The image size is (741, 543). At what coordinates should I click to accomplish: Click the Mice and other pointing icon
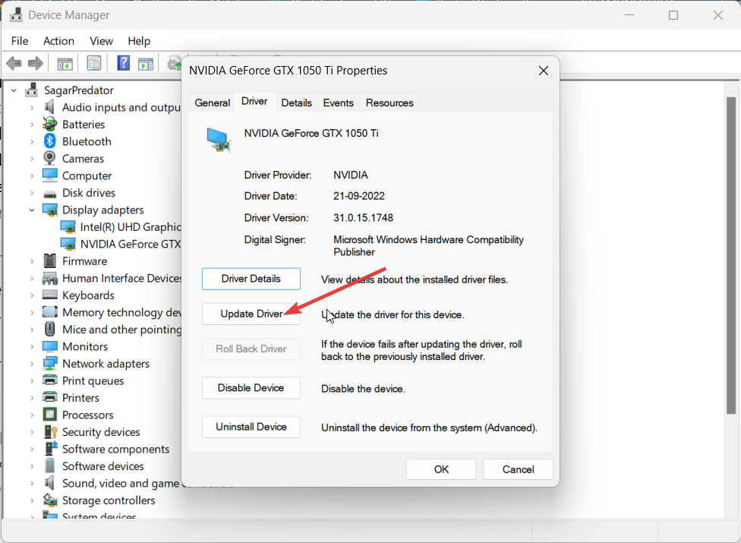49,329
